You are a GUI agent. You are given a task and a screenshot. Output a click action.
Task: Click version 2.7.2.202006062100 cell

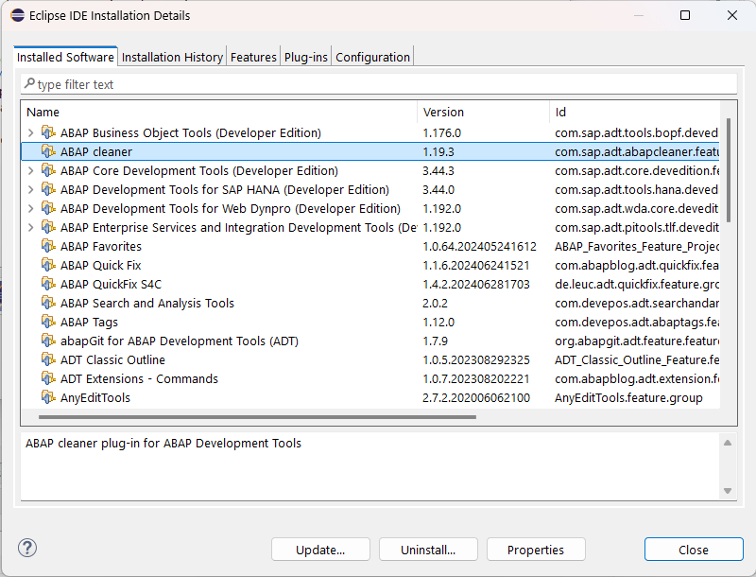coord(476,397)
